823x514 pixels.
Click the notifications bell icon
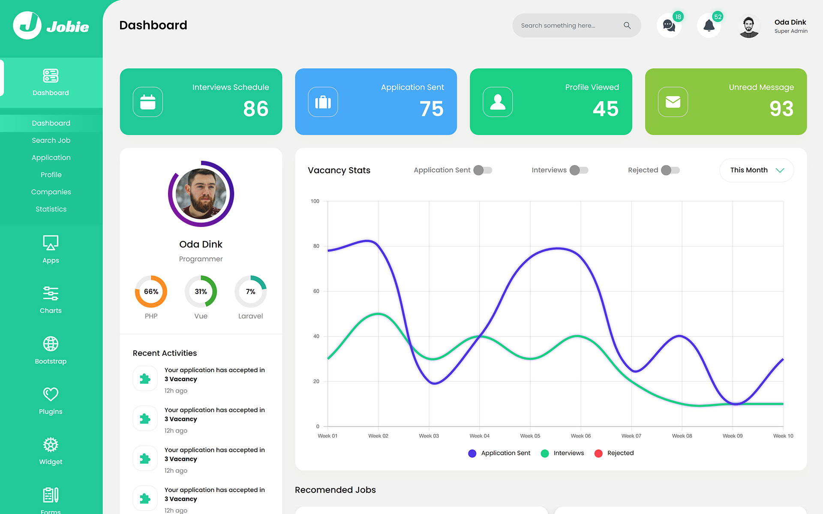click(x=709, y=26)
